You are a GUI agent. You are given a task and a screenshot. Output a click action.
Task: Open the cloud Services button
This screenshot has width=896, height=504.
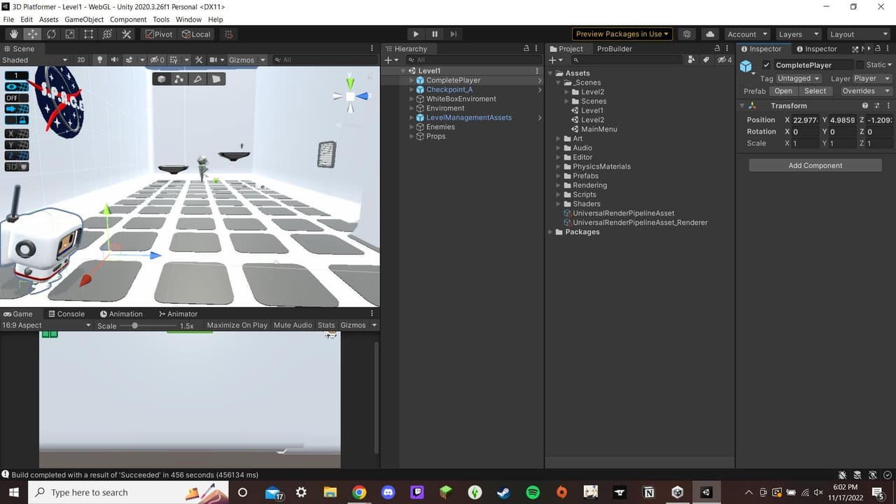710,34
